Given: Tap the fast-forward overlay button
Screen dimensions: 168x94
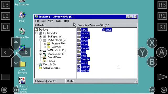Looking at the screenshot, I should 16,90.
